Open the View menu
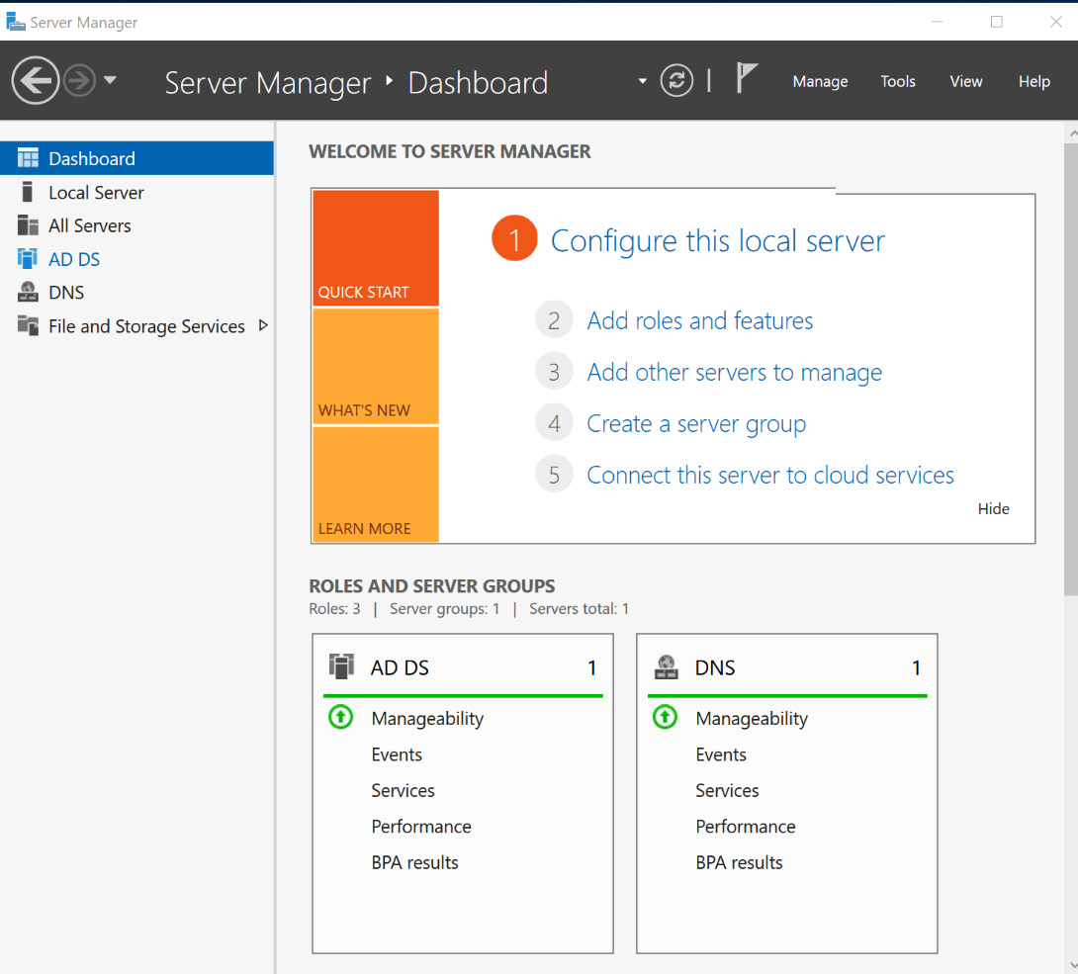1078x974 pixels. click(x=966, y=81)
